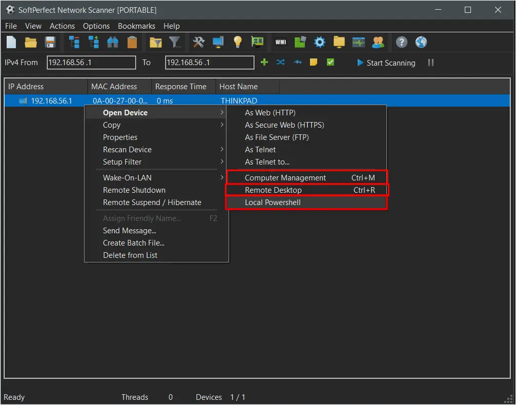Screen dimensions: 516x405
Task: Sort by Host Name column header
Action: 247,87
